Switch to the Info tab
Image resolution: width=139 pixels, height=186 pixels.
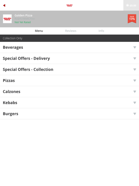click(x=101, y=31)
